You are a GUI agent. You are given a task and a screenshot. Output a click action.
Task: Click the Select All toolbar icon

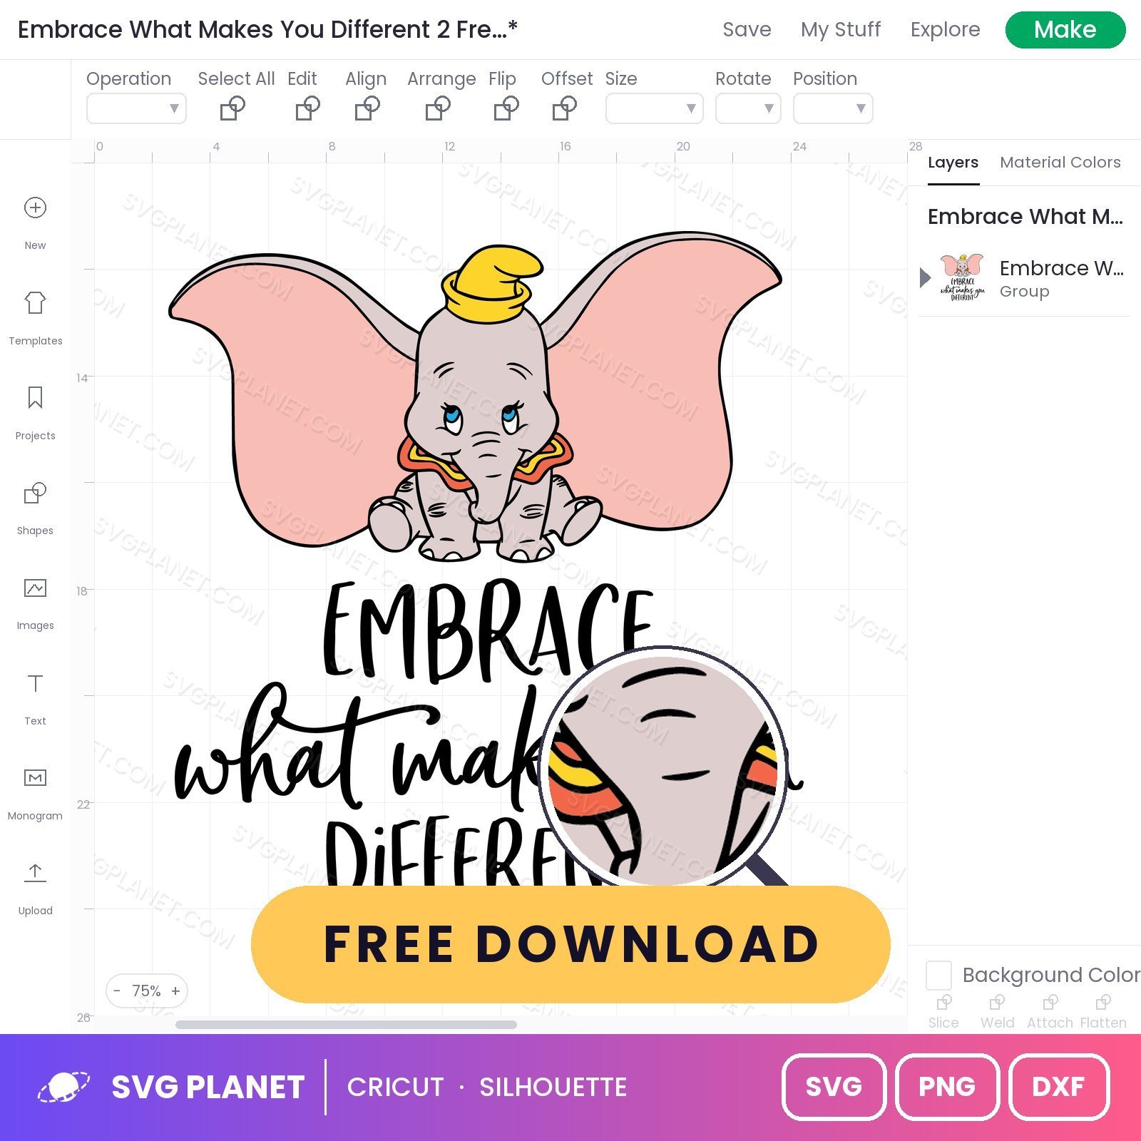click(x=232, y=108)
